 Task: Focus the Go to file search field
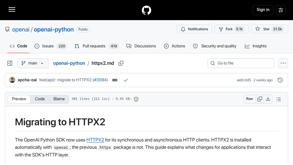(x=241, y=63)
